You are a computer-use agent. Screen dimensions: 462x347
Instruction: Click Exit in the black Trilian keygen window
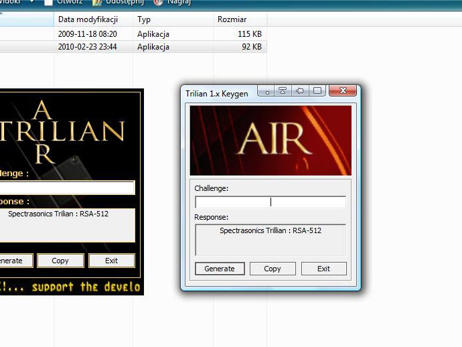[x=112, y=261]
